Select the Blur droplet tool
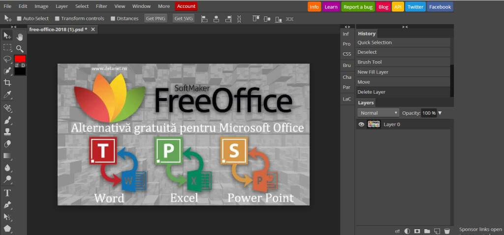 tap(7, 168)
